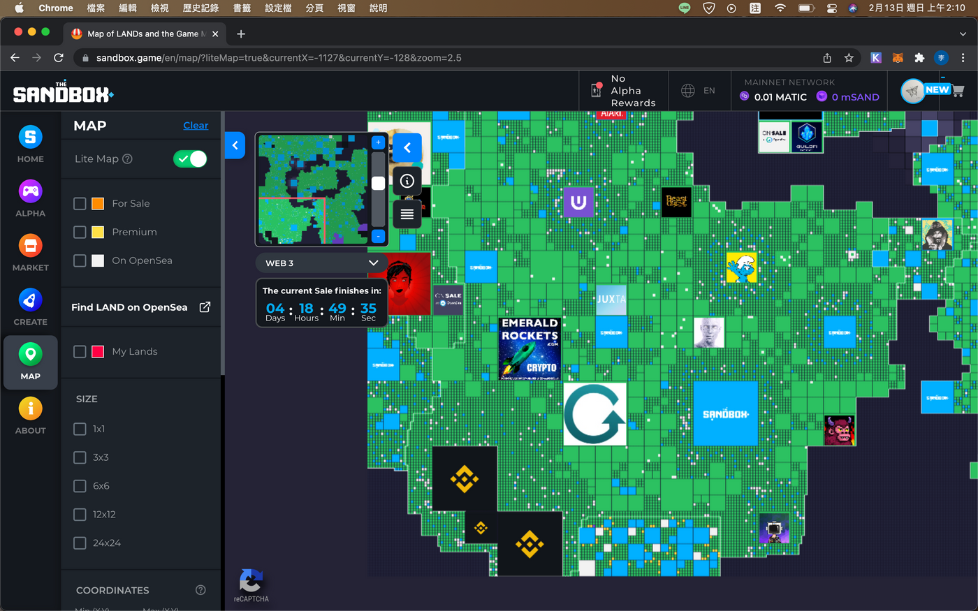Check the For Sale filter
Image resolution: width=978 pixels, height=611 pixels.
80,203
